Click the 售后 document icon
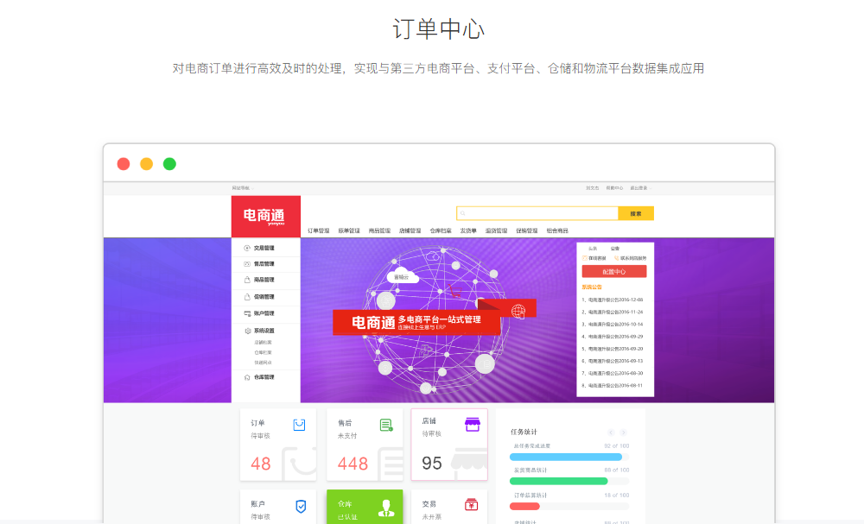This screenshot has width=864, height=524. click(x=386, y=425)
